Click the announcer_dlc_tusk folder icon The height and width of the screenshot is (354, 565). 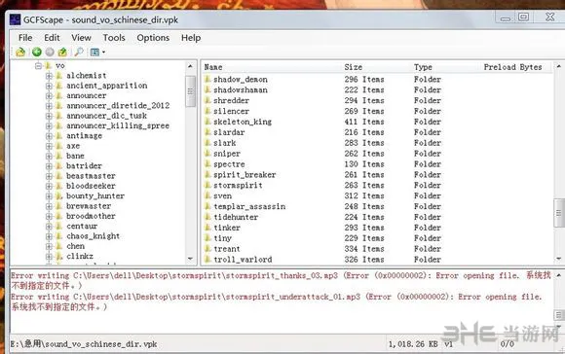[x=59, y=116]
